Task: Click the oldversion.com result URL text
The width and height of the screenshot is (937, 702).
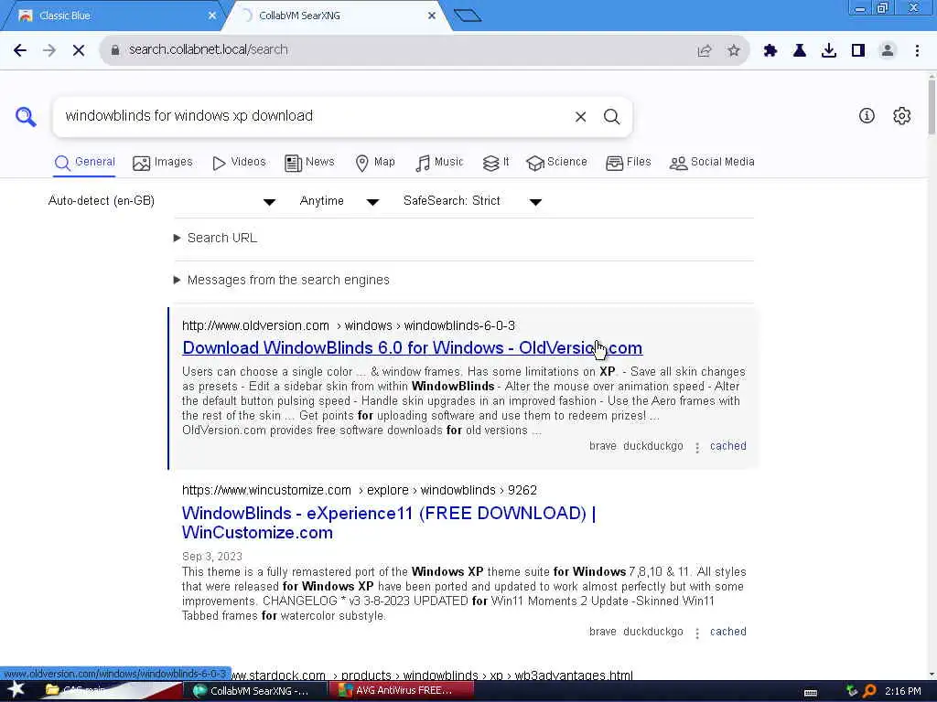Action: (x=349, y=326)
